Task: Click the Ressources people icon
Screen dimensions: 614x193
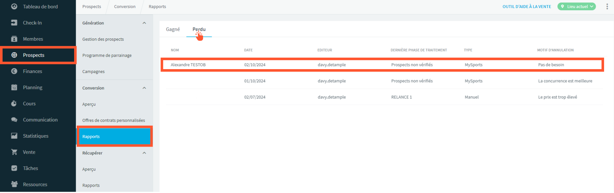Action: click(x=14, y=184)
